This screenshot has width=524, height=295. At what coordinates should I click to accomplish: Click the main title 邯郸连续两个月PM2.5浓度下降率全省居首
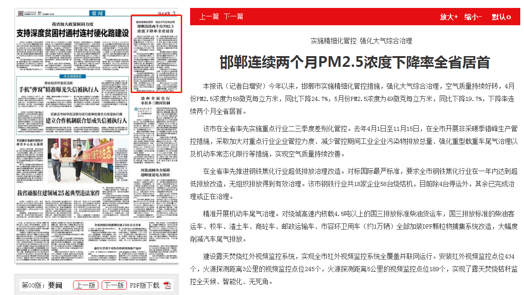coord(354,62)
